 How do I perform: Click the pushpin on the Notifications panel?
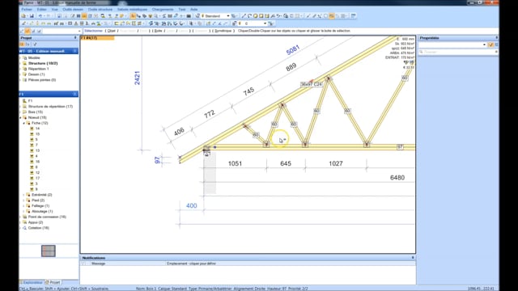coord(413,258)
